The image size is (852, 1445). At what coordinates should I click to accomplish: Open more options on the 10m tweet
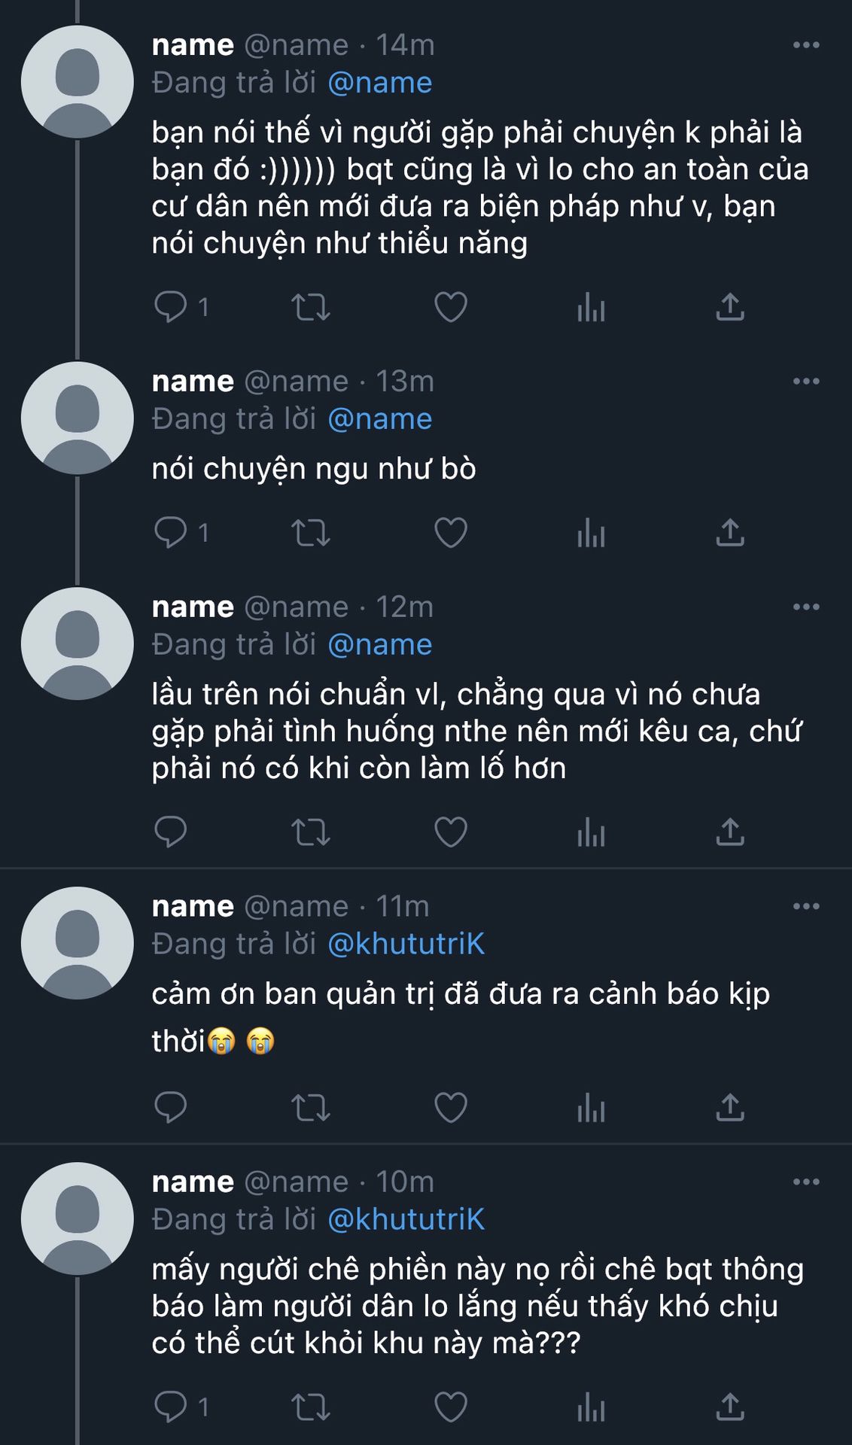pos(806,1182)
